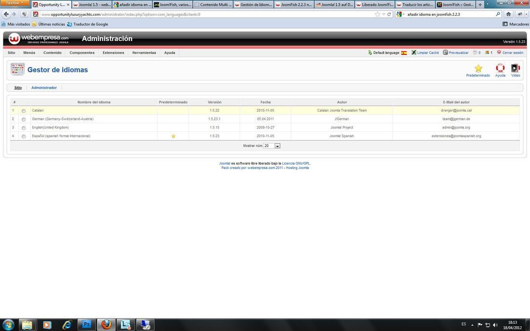Switch to the Administrador submenu tab
This screenshot has width=530, height=331.
tap(44, 88)
